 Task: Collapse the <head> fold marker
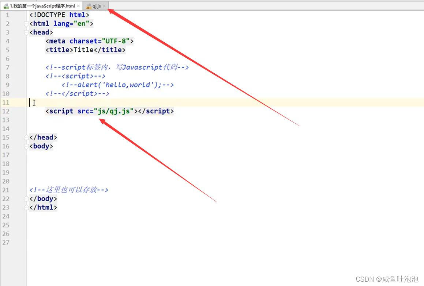(x=26, y=32)
